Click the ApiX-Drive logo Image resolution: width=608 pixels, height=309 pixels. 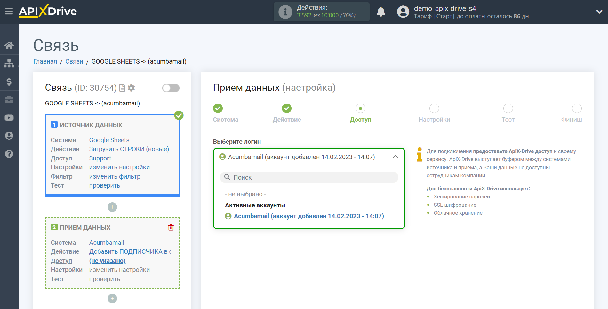pos(48,11)
